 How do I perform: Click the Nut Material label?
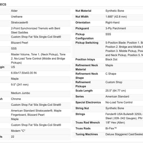tap(83, 11)
